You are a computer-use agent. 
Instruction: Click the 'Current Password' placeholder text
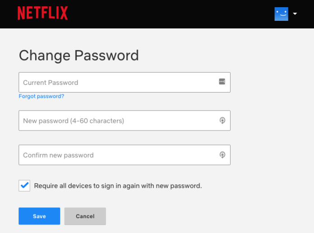pyautogui.click(x=51, y=83)
